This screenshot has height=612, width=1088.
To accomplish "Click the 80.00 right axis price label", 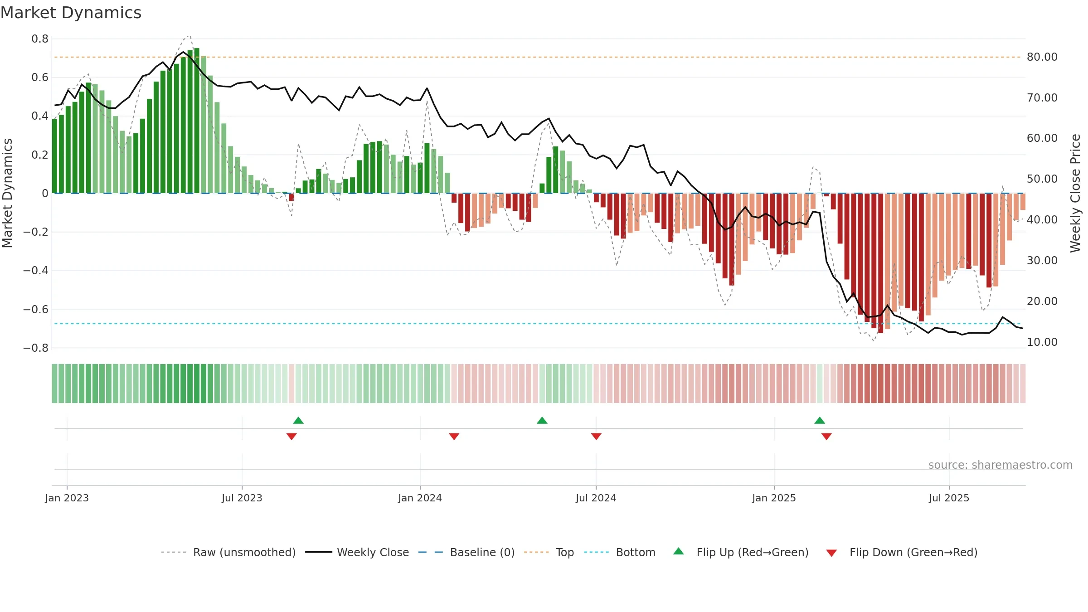I will tap(1042, 57).
